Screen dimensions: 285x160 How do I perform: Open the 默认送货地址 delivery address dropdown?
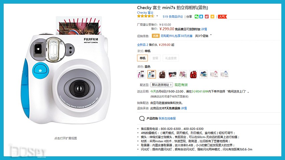pos(161,85)
